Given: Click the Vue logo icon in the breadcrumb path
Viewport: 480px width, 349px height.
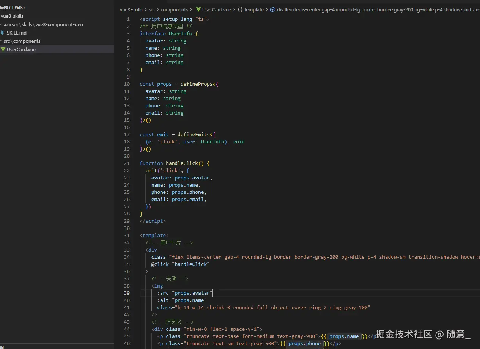Looking at the screenshot, I should 198,9.
